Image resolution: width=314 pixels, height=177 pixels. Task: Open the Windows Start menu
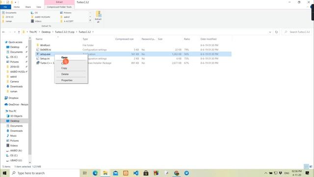pyautogui.click(x=4, y=173)
